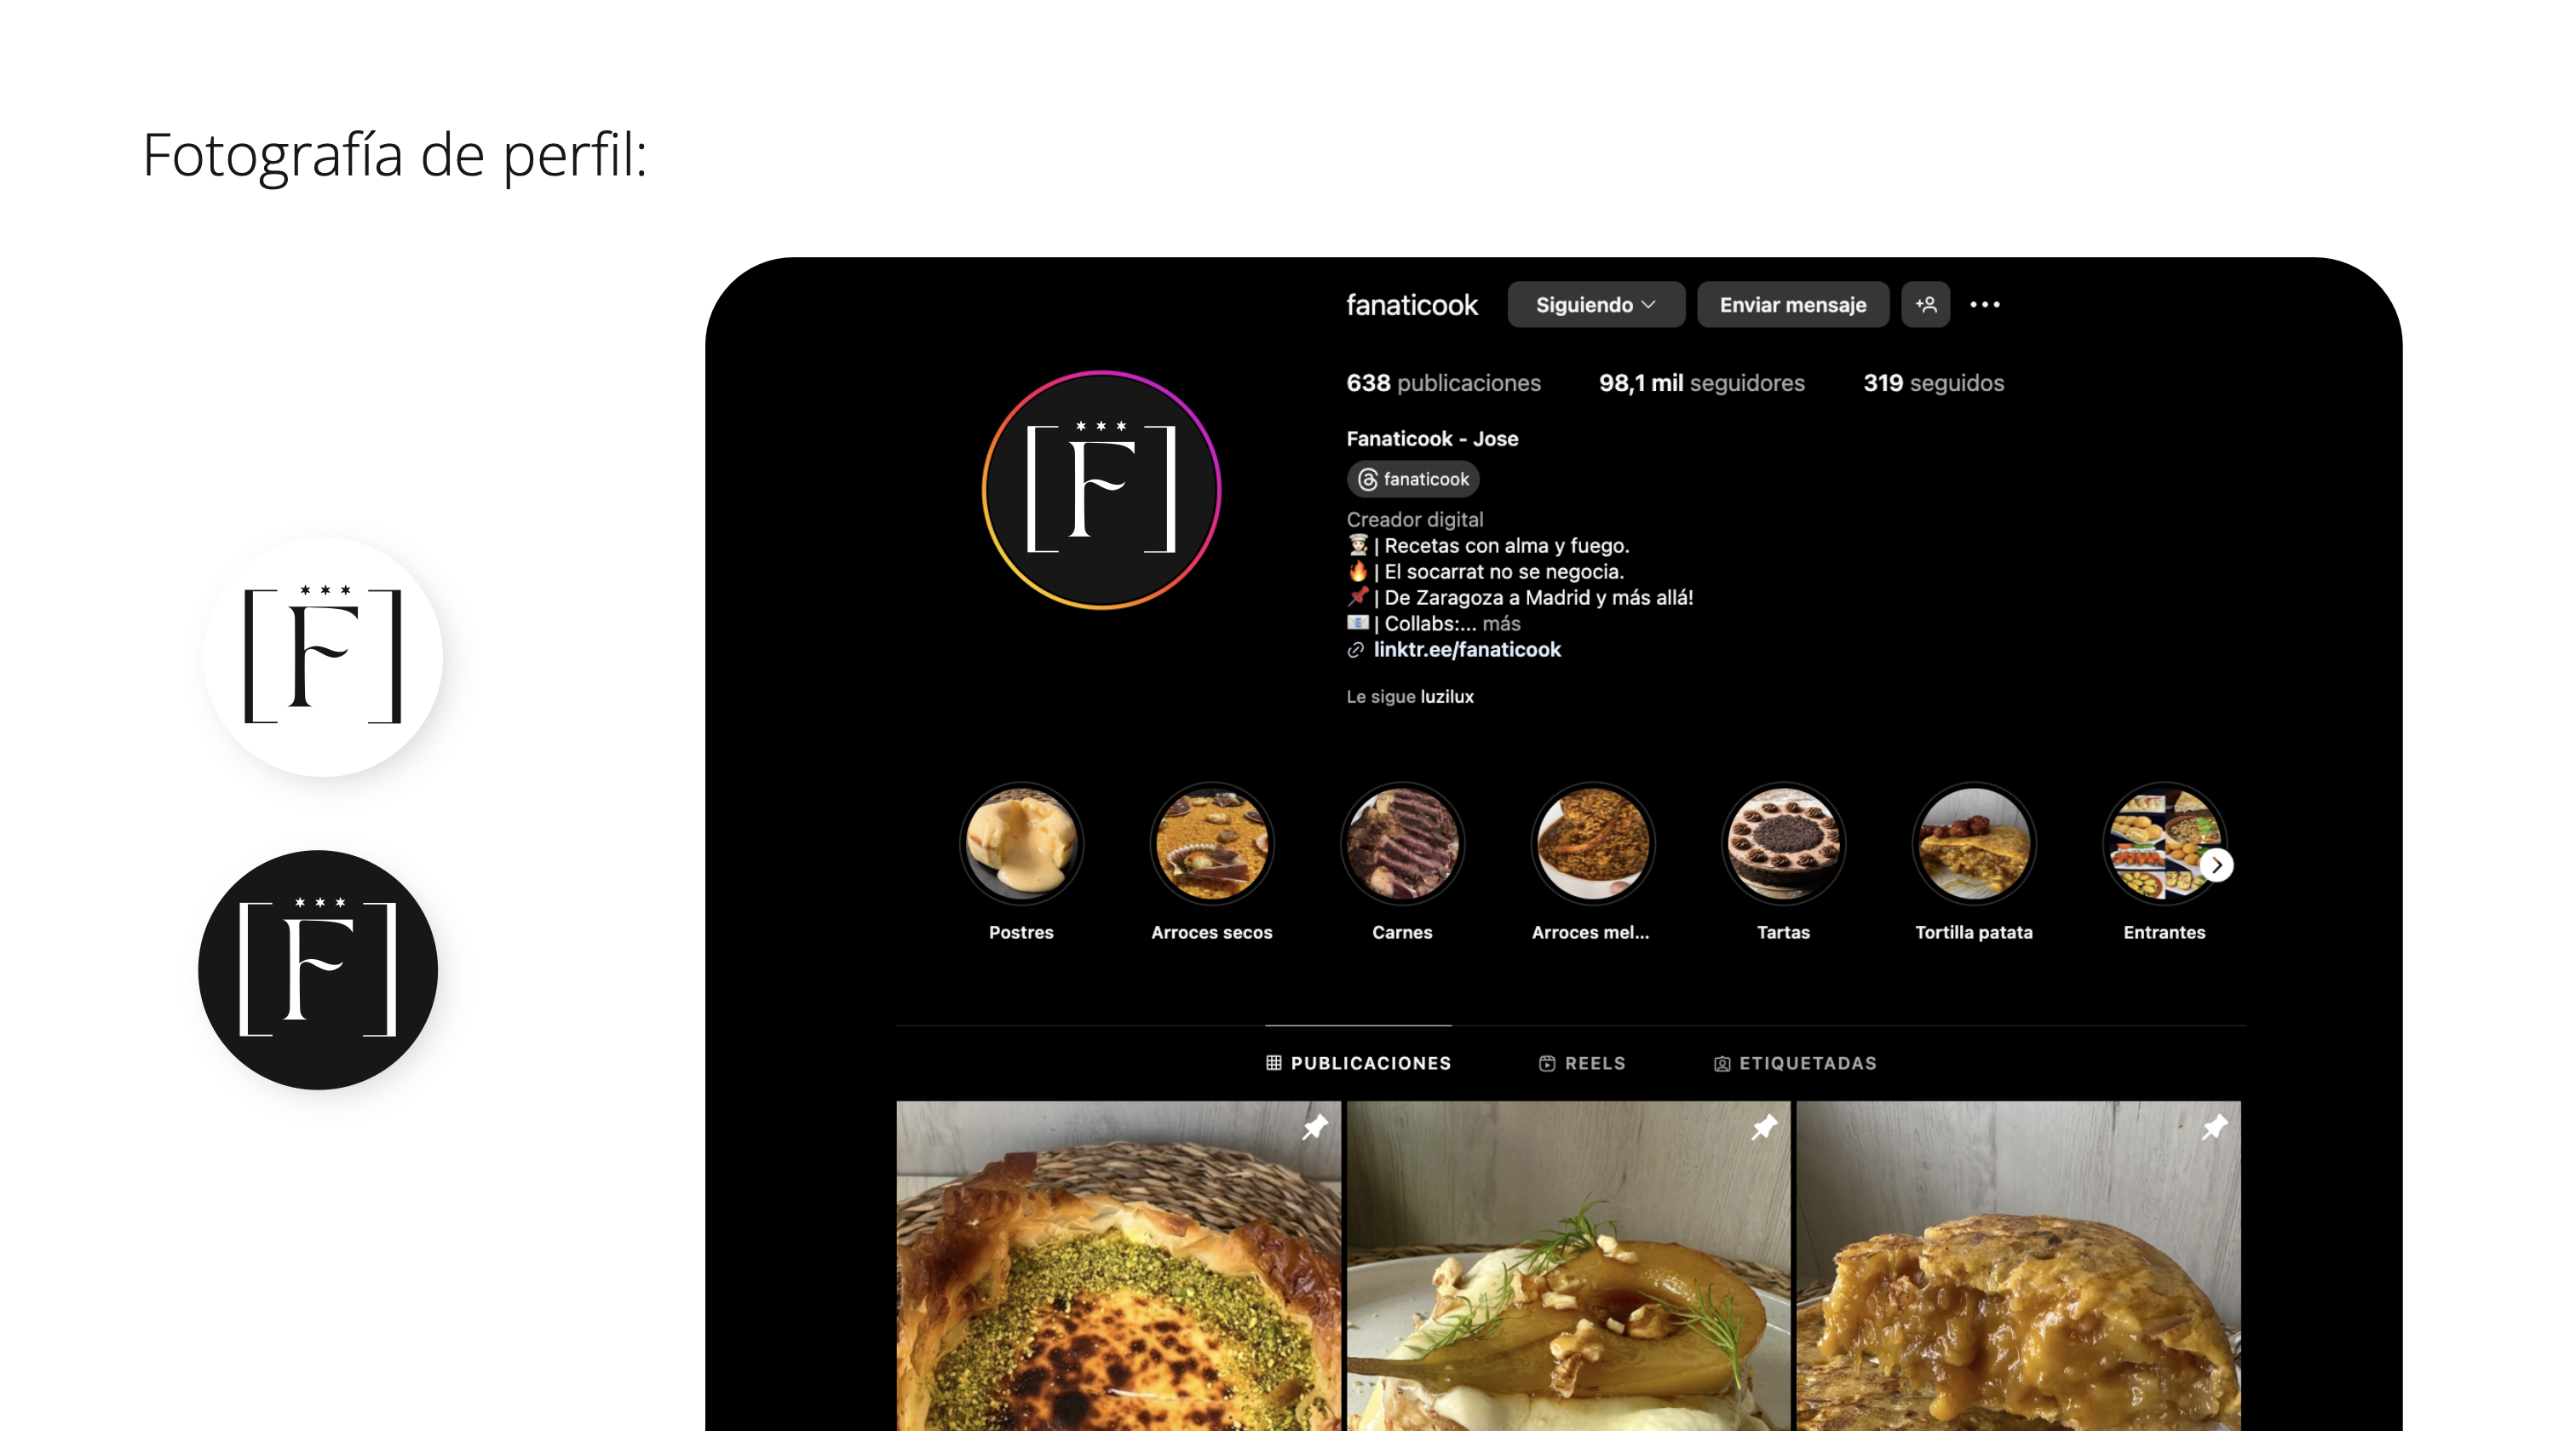Click the Enviar mensaje button
Image resolution: width=2576 pixels, height=1431 pixels.
coord(1793,304)
